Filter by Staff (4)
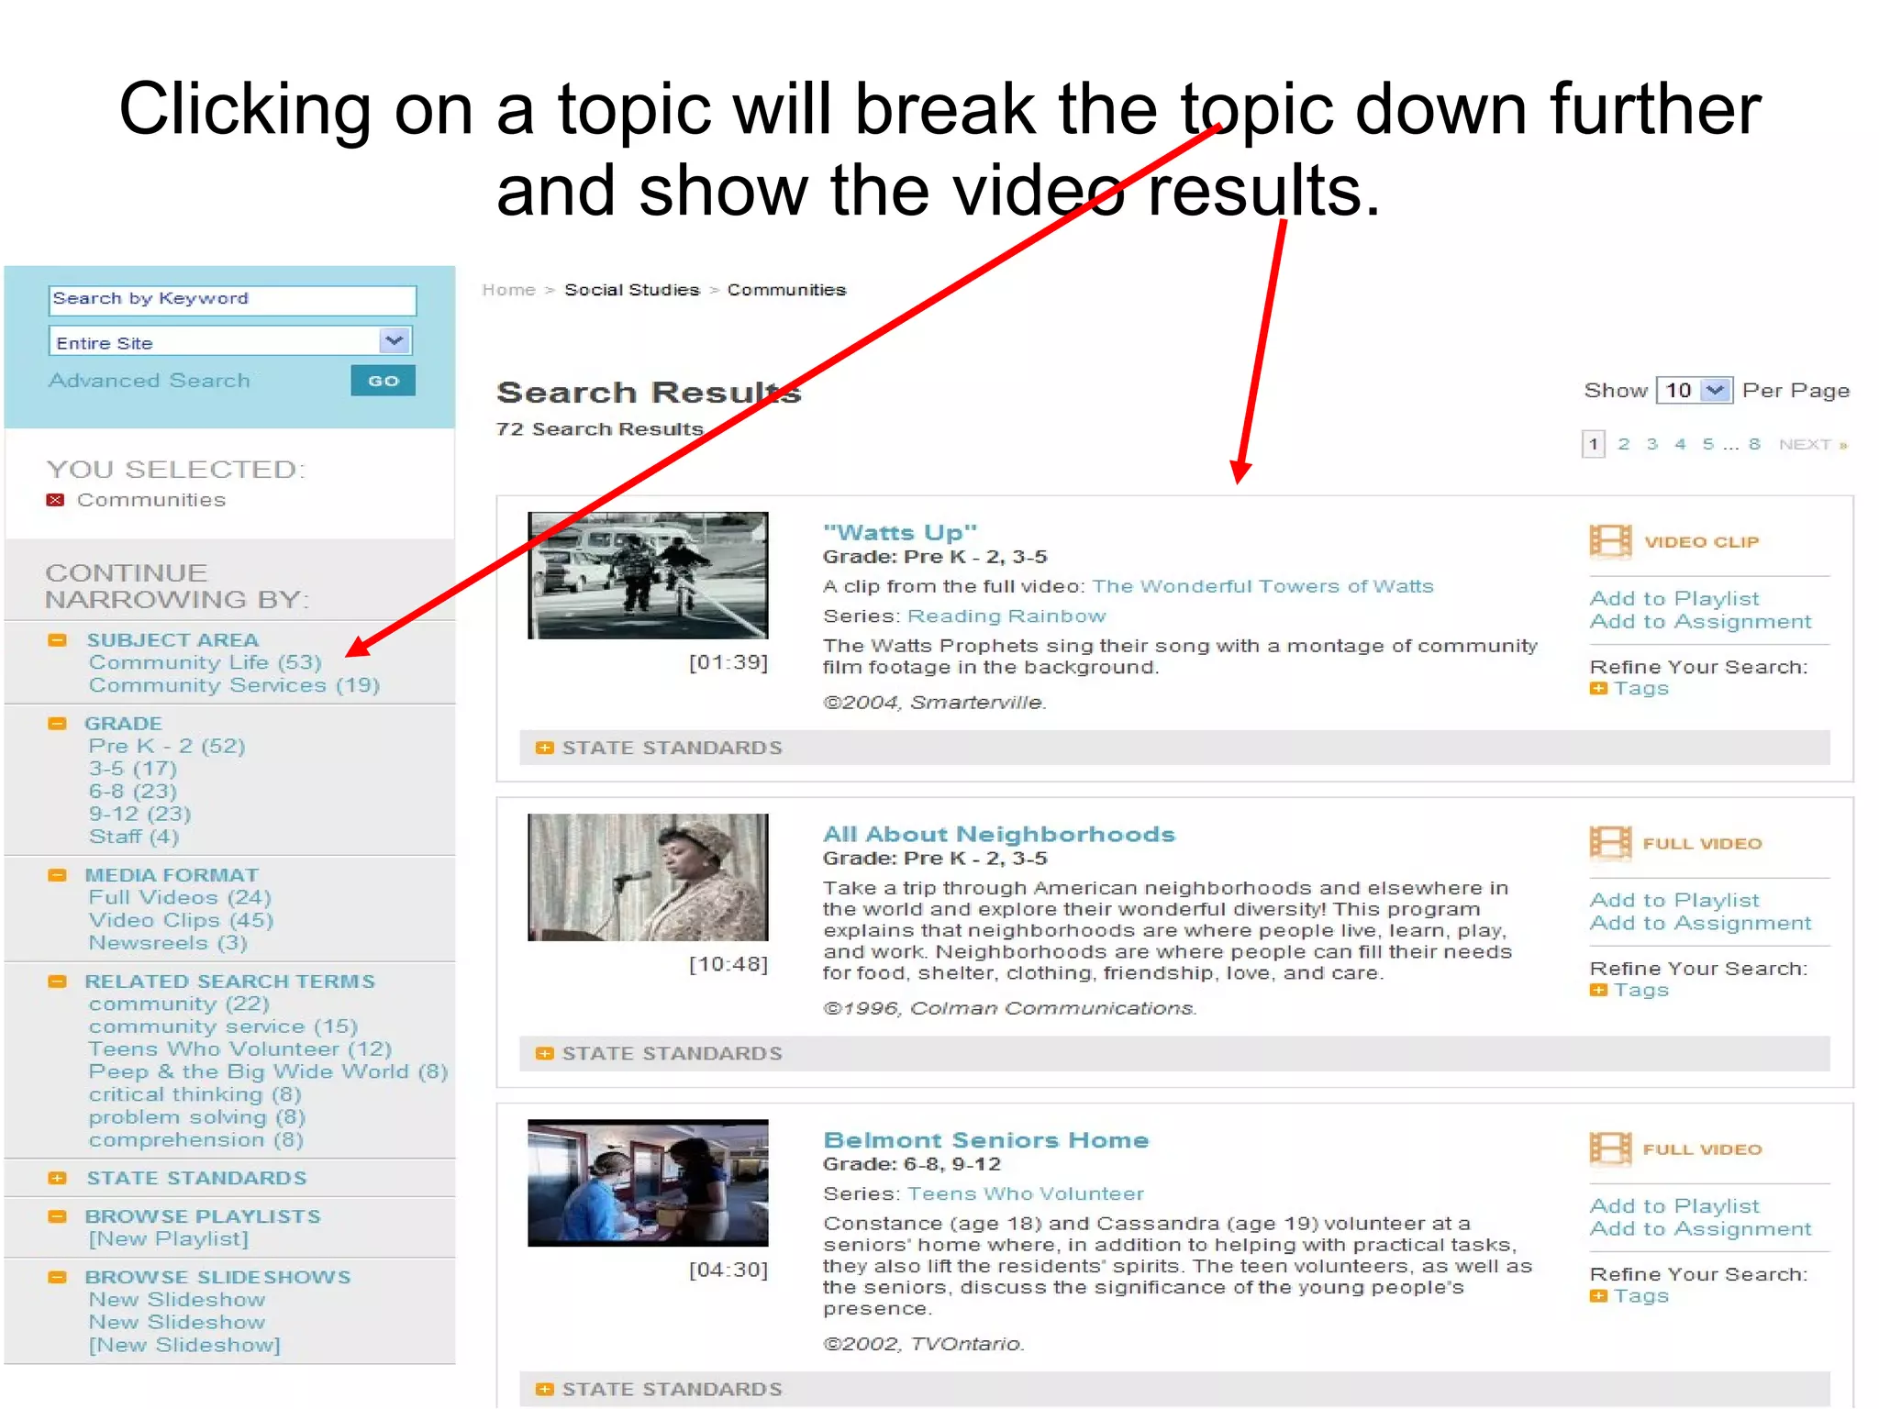 (134, 837)
